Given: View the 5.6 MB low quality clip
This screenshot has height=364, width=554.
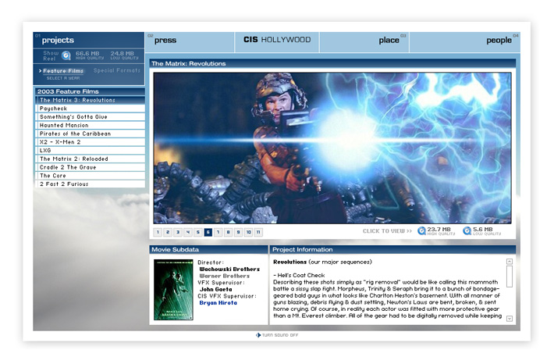Looking at the screenshot, I should [487, 231].
